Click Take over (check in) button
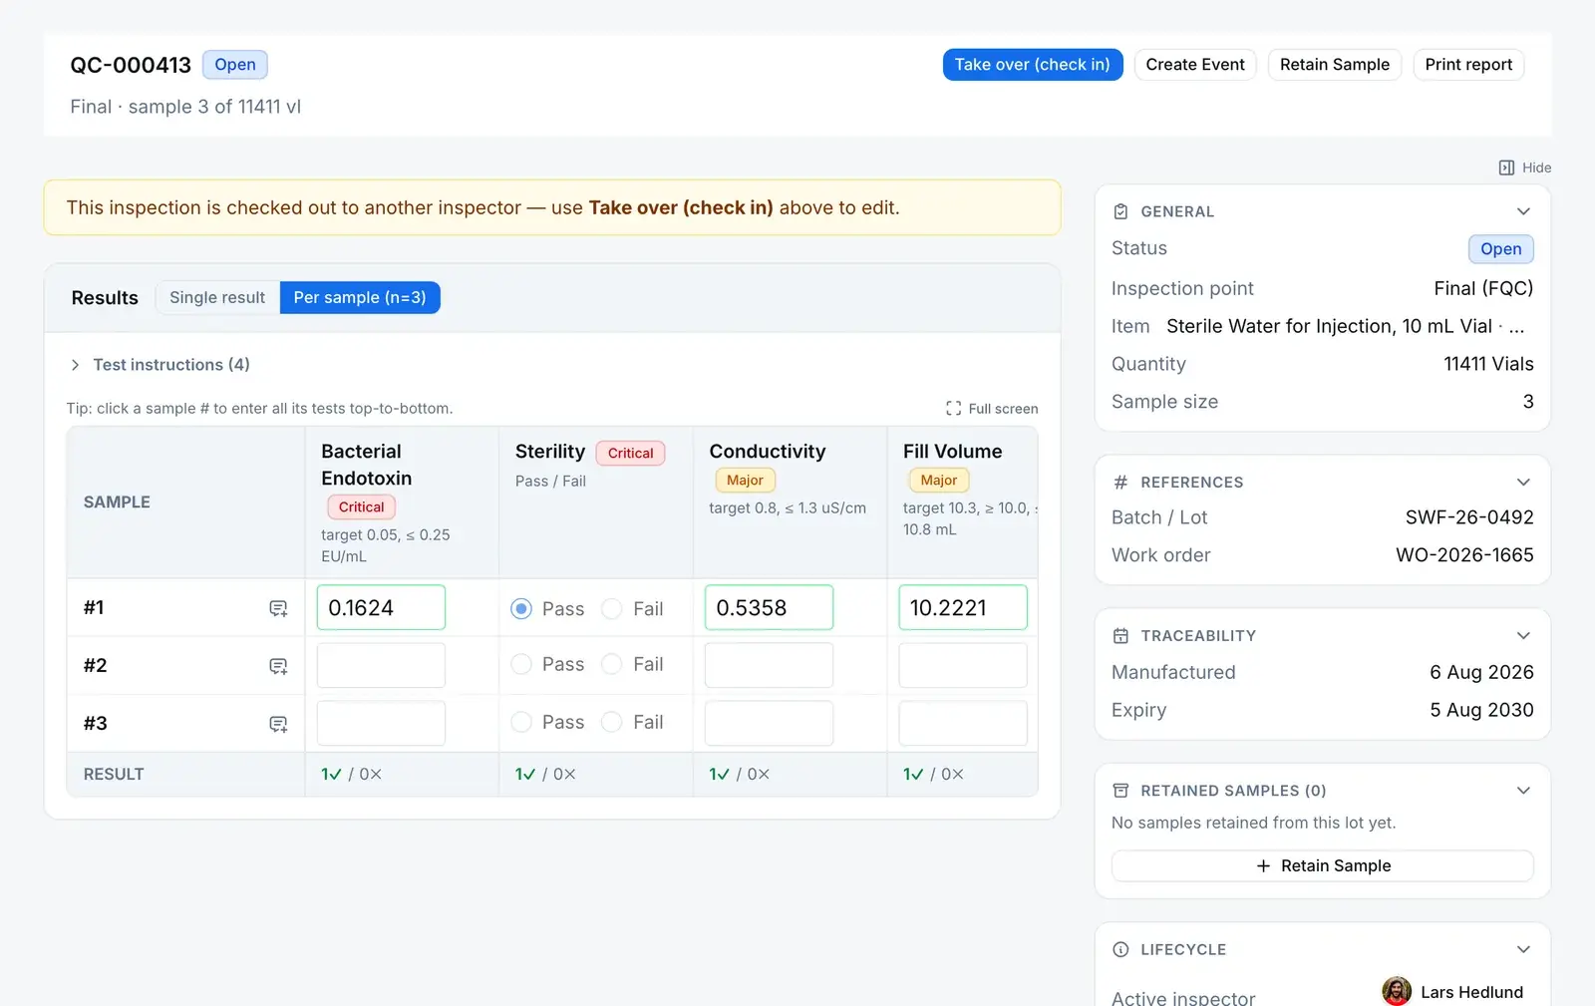This screenshot has height=1006, width=1595. pos(1033,65)
